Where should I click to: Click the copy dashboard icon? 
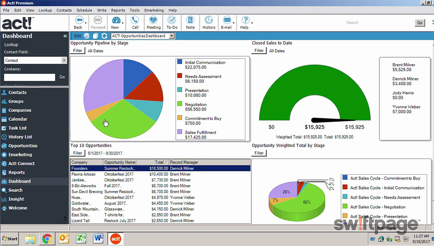95,36
